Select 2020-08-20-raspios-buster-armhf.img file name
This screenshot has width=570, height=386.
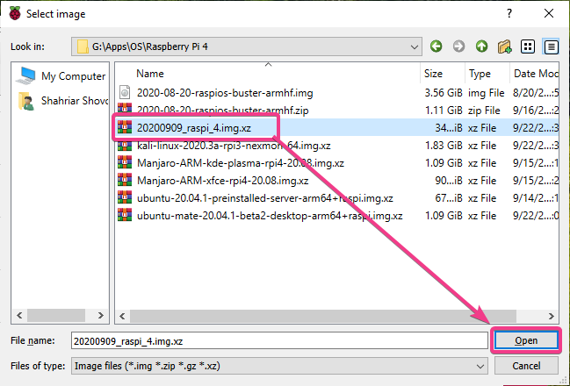(225, 93)
